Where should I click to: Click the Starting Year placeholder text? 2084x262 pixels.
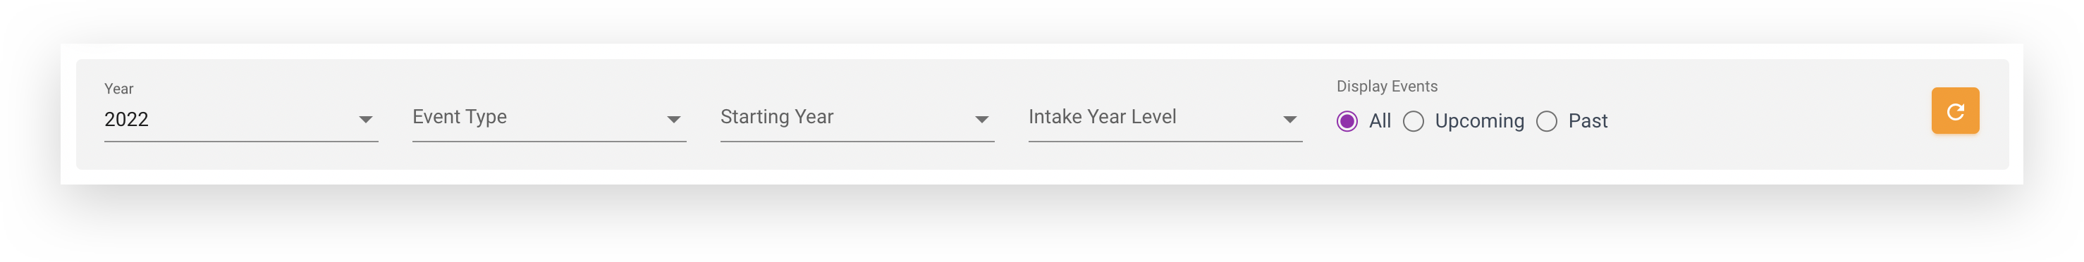[x=777, y=117]
